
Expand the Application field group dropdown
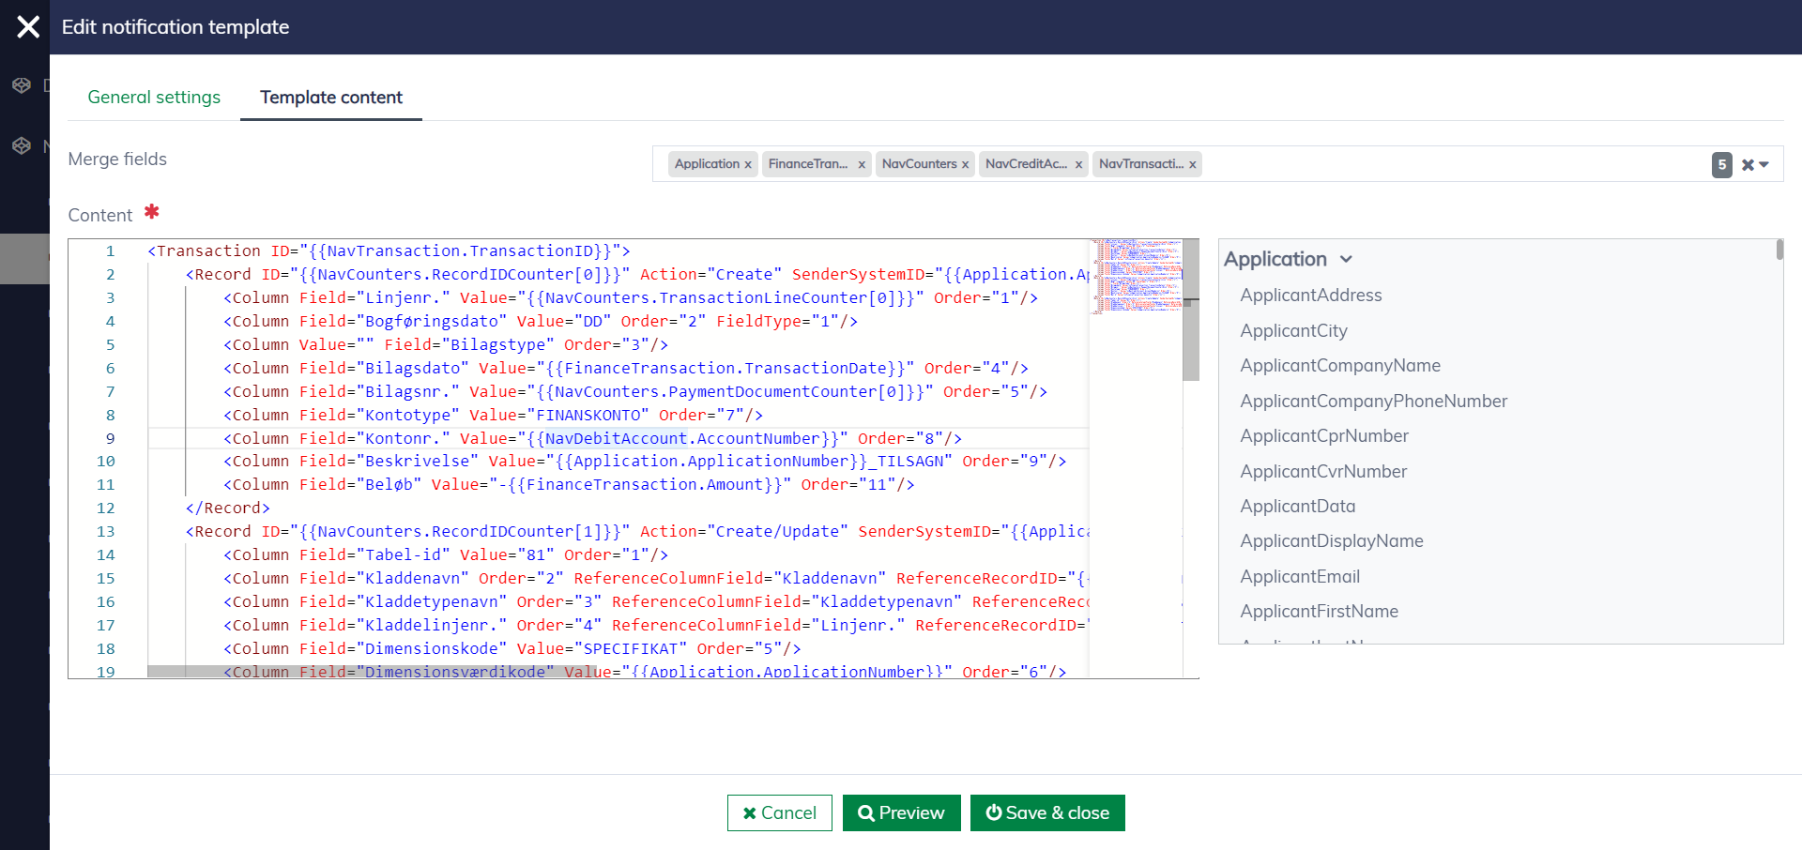[1346, 259]
